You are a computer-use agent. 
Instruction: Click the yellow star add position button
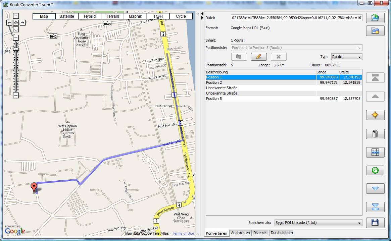[375, 115]
